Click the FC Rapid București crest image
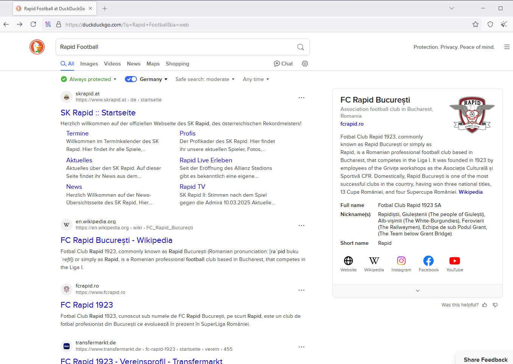This screenshot has height=364, width=513. click(x=472, y=115)
